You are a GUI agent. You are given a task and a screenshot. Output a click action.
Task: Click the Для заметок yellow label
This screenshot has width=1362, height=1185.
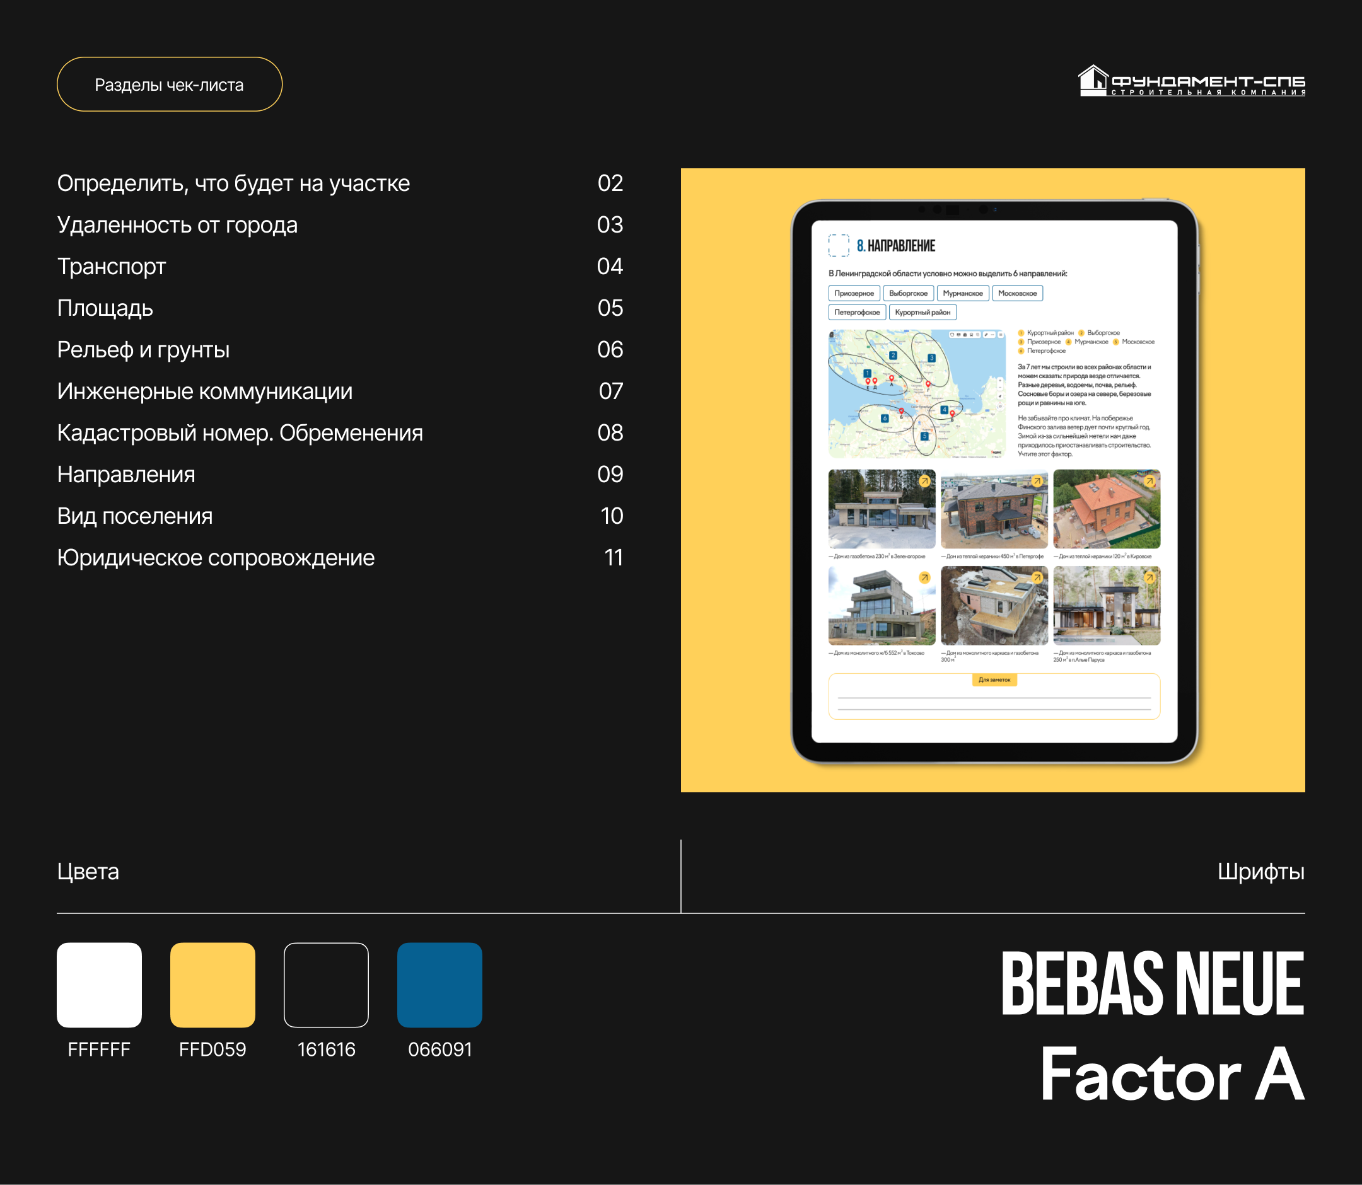(x=994, y=679)
